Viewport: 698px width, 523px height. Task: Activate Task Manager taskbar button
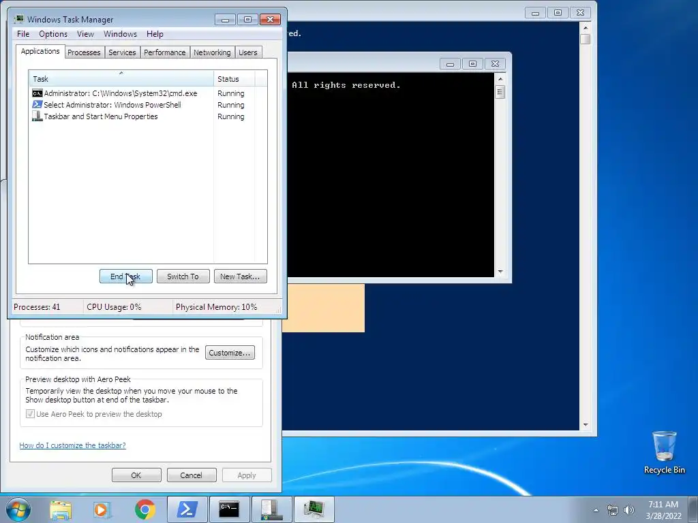click(x=314, y=509)
